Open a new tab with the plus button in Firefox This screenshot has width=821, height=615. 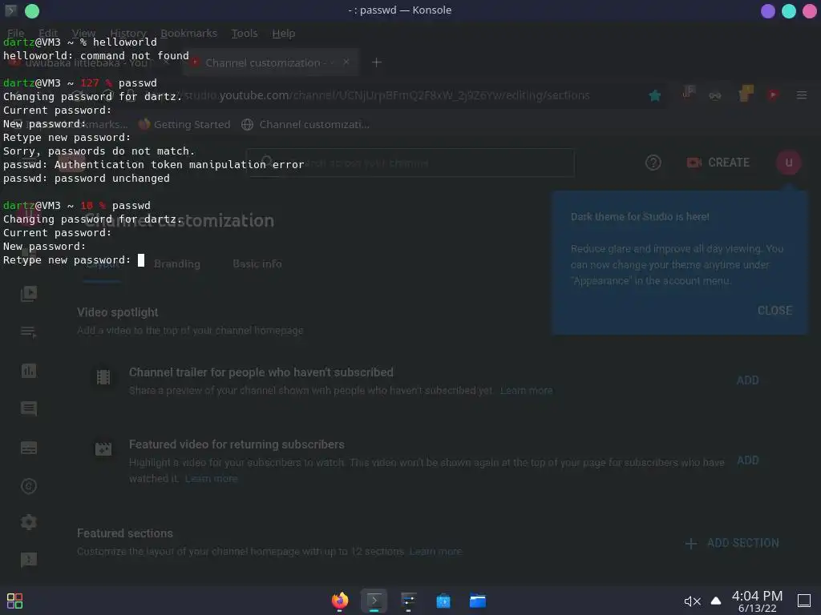tap(377, 62)
